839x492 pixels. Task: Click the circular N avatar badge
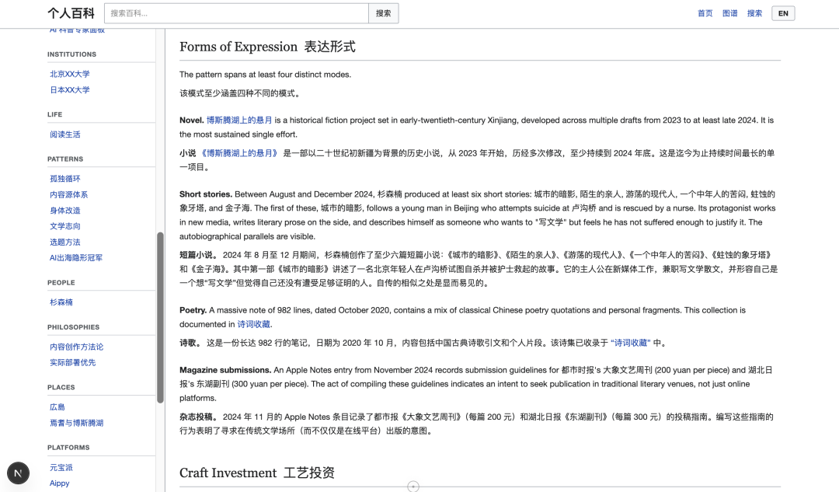(x=19, y=473)
